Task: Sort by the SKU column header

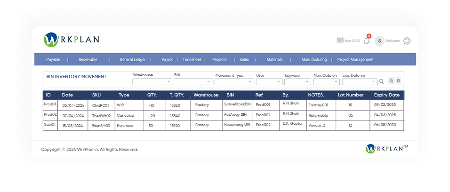Action: pyautogui.click(x=96, y=95)
